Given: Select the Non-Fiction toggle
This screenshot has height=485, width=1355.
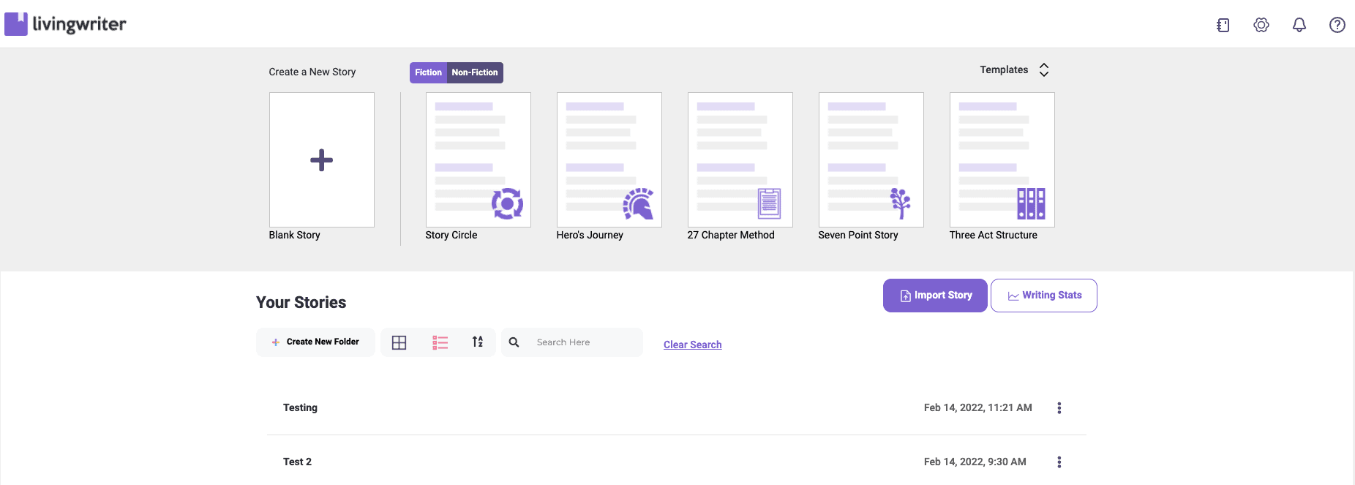Looking at the screenshot, I should (x=475, y=72).
